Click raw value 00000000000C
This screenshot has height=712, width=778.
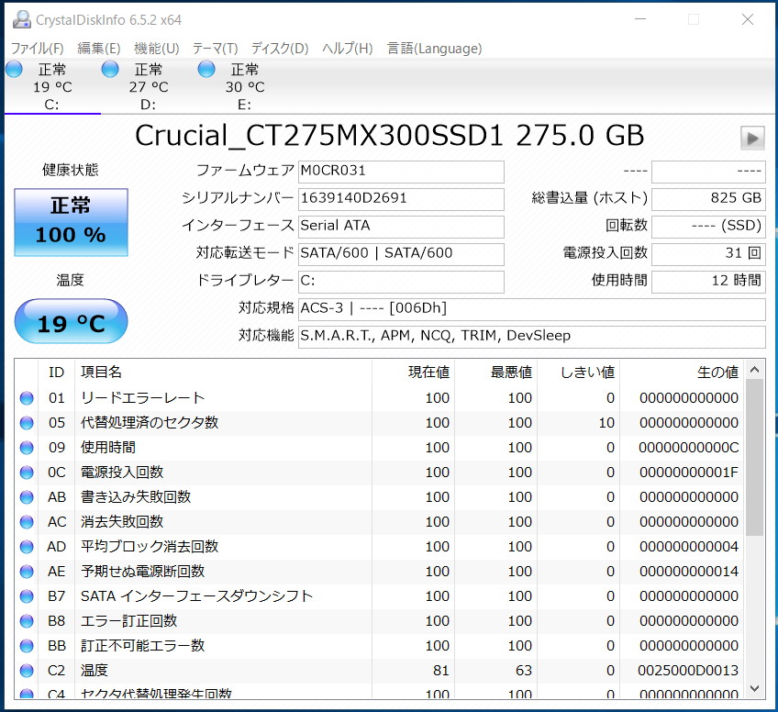click(689, 448)
